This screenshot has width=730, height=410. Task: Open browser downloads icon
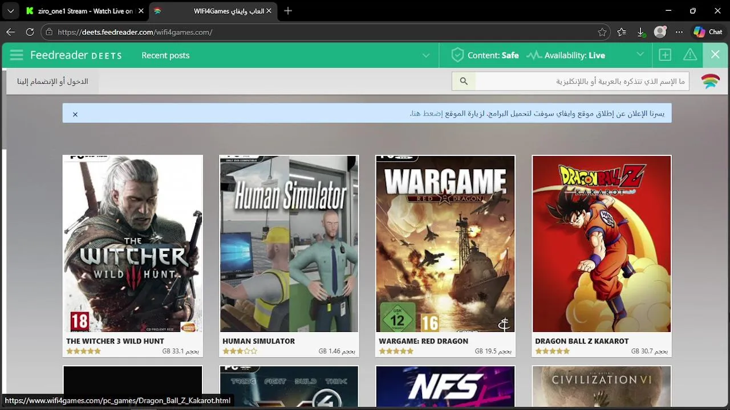coord(640,32)
